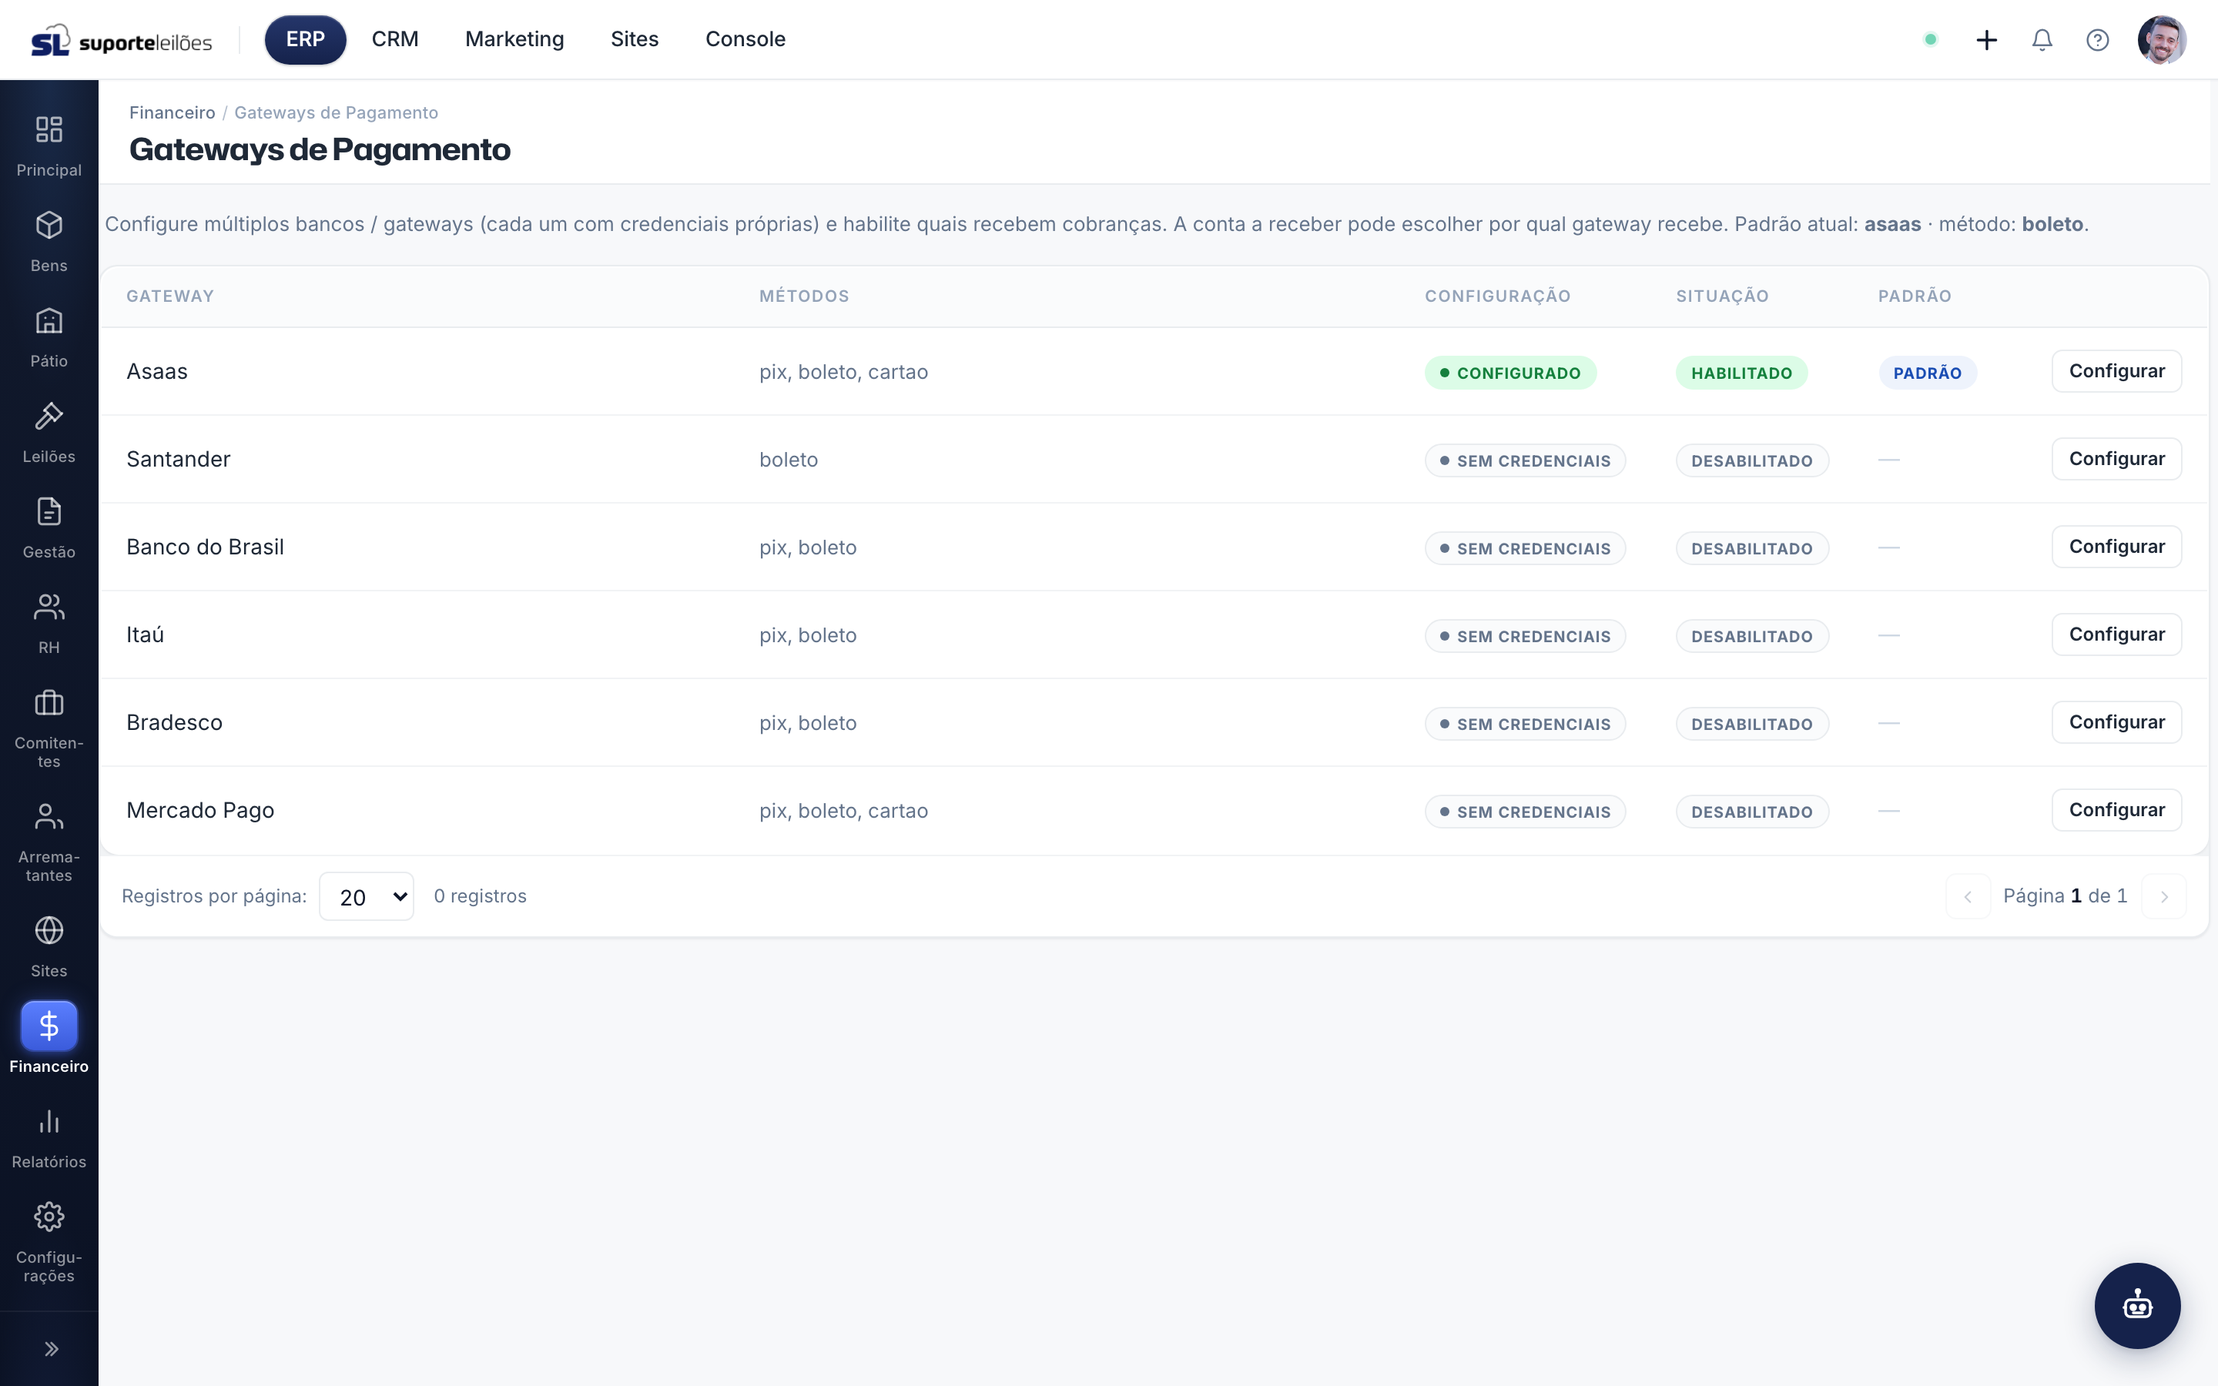The width and height of the screenshot is (2218, 1386).
Task: Expand the sidebar with double chevron
Action: coord(52,1348)
